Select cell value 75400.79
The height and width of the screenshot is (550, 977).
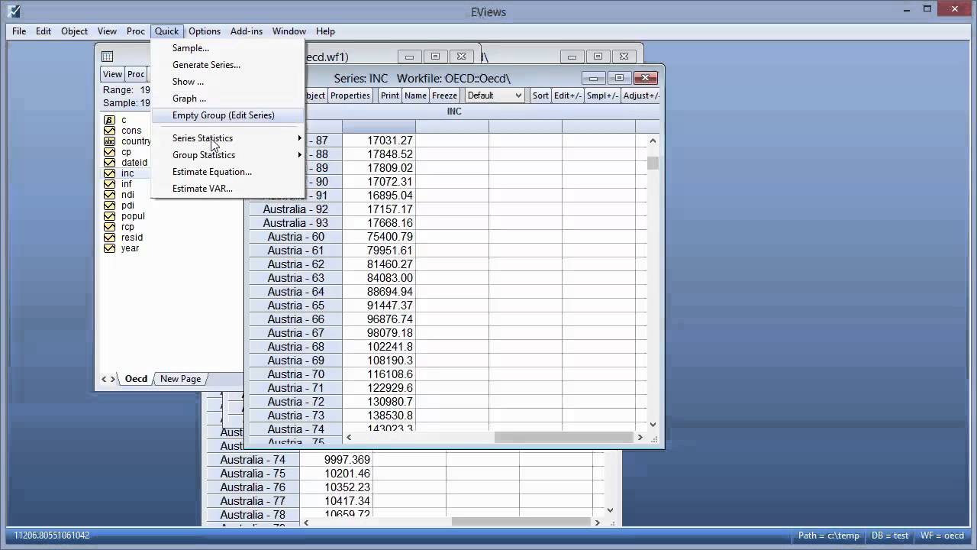click(379, 237)
